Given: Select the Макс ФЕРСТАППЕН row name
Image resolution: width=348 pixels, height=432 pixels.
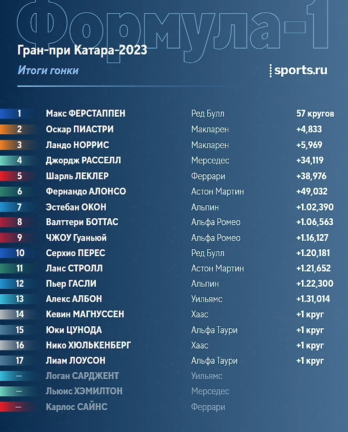Looking at the screenshot, I should coord(85,113).
